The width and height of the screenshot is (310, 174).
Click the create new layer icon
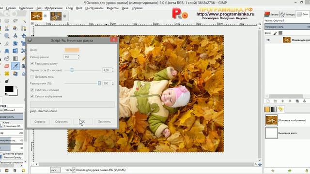[x=268, y=101]
